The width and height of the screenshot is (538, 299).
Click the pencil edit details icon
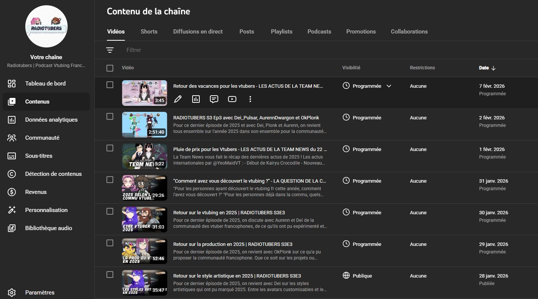(x=178, y=99)
